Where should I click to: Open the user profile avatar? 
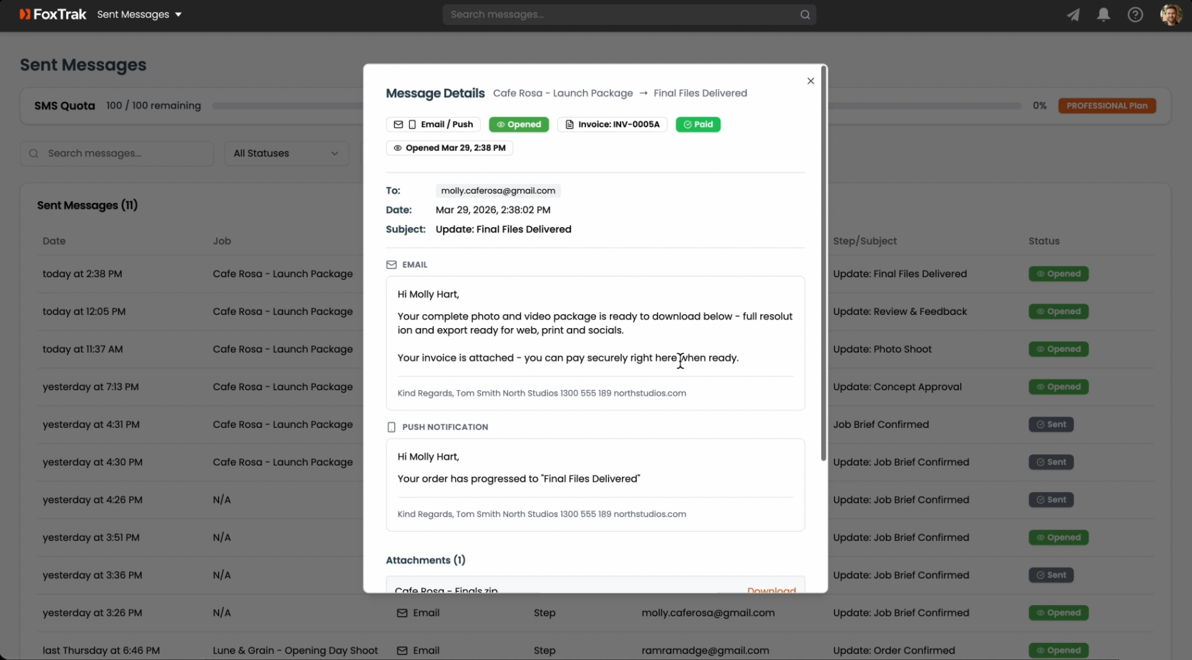[x=1171, y=15]
